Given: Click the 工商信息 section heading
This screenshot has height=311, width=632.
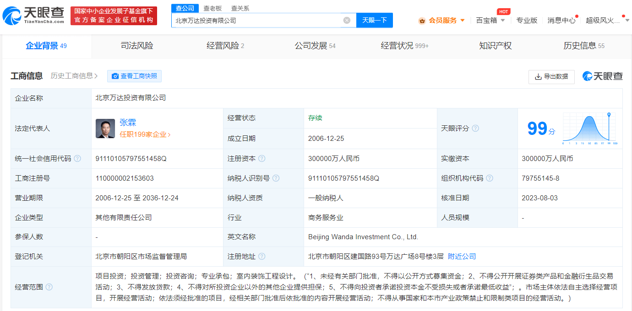Looking at the screenshot, I should [27, 76].
